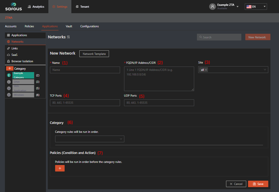Screen dimensions: 279x192
Task: Remove the 'all' tag in Site field
Action: tap(206, 70)
